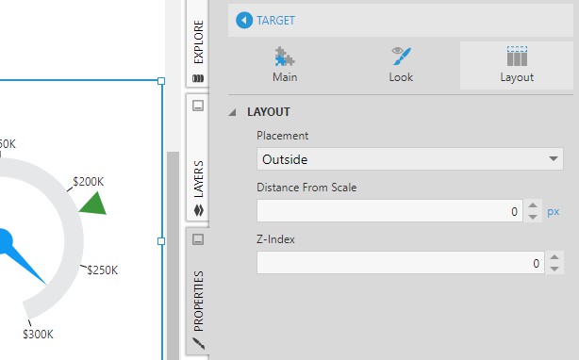Viewport: 579px width, 360px height.
Task: Click the px unit link
Action: tap(554, 212)
